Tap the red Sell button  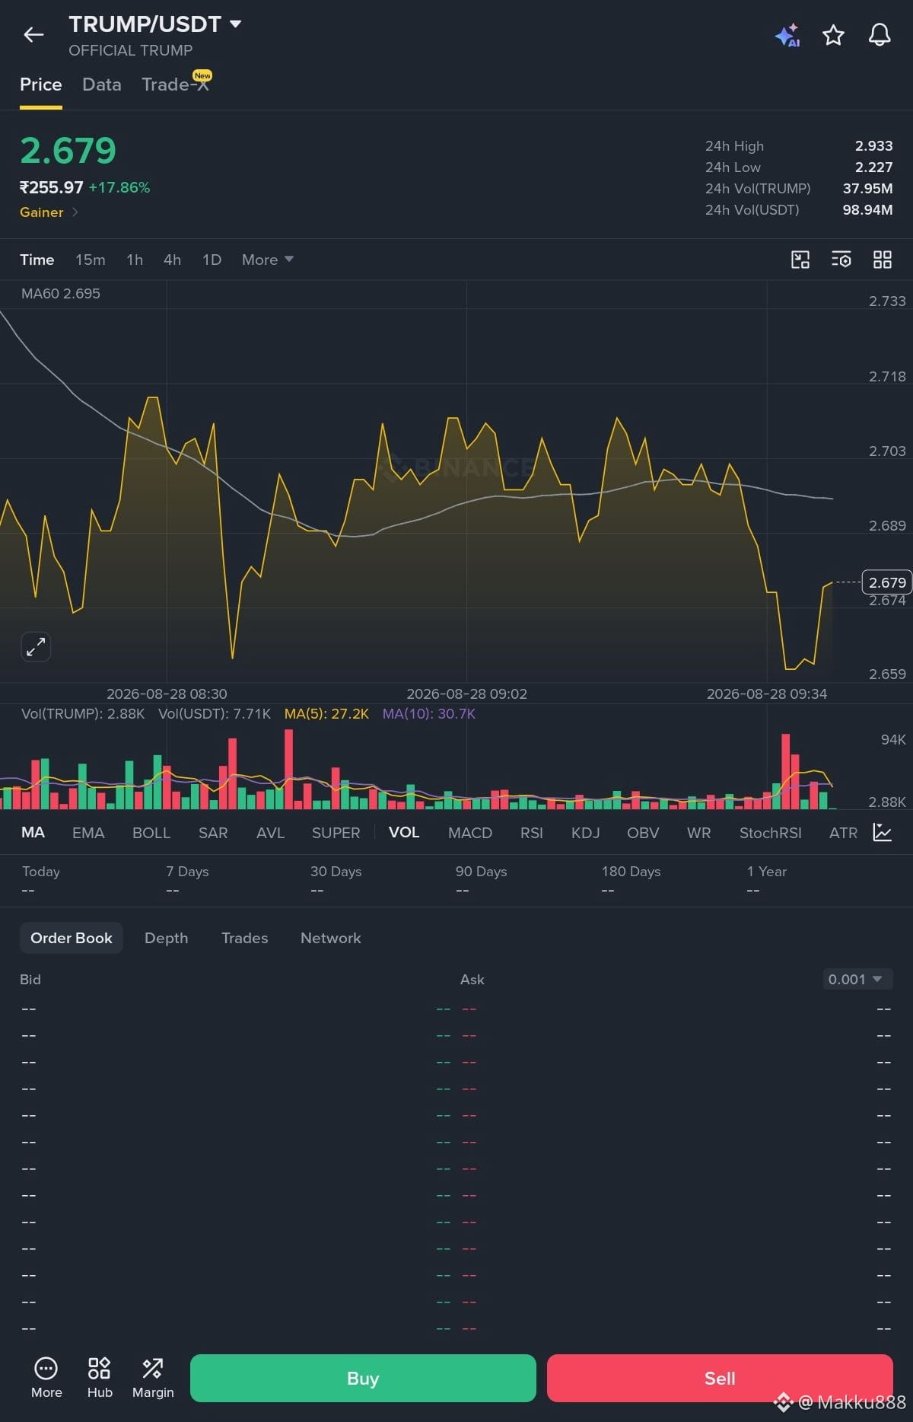coord(720,1378)
